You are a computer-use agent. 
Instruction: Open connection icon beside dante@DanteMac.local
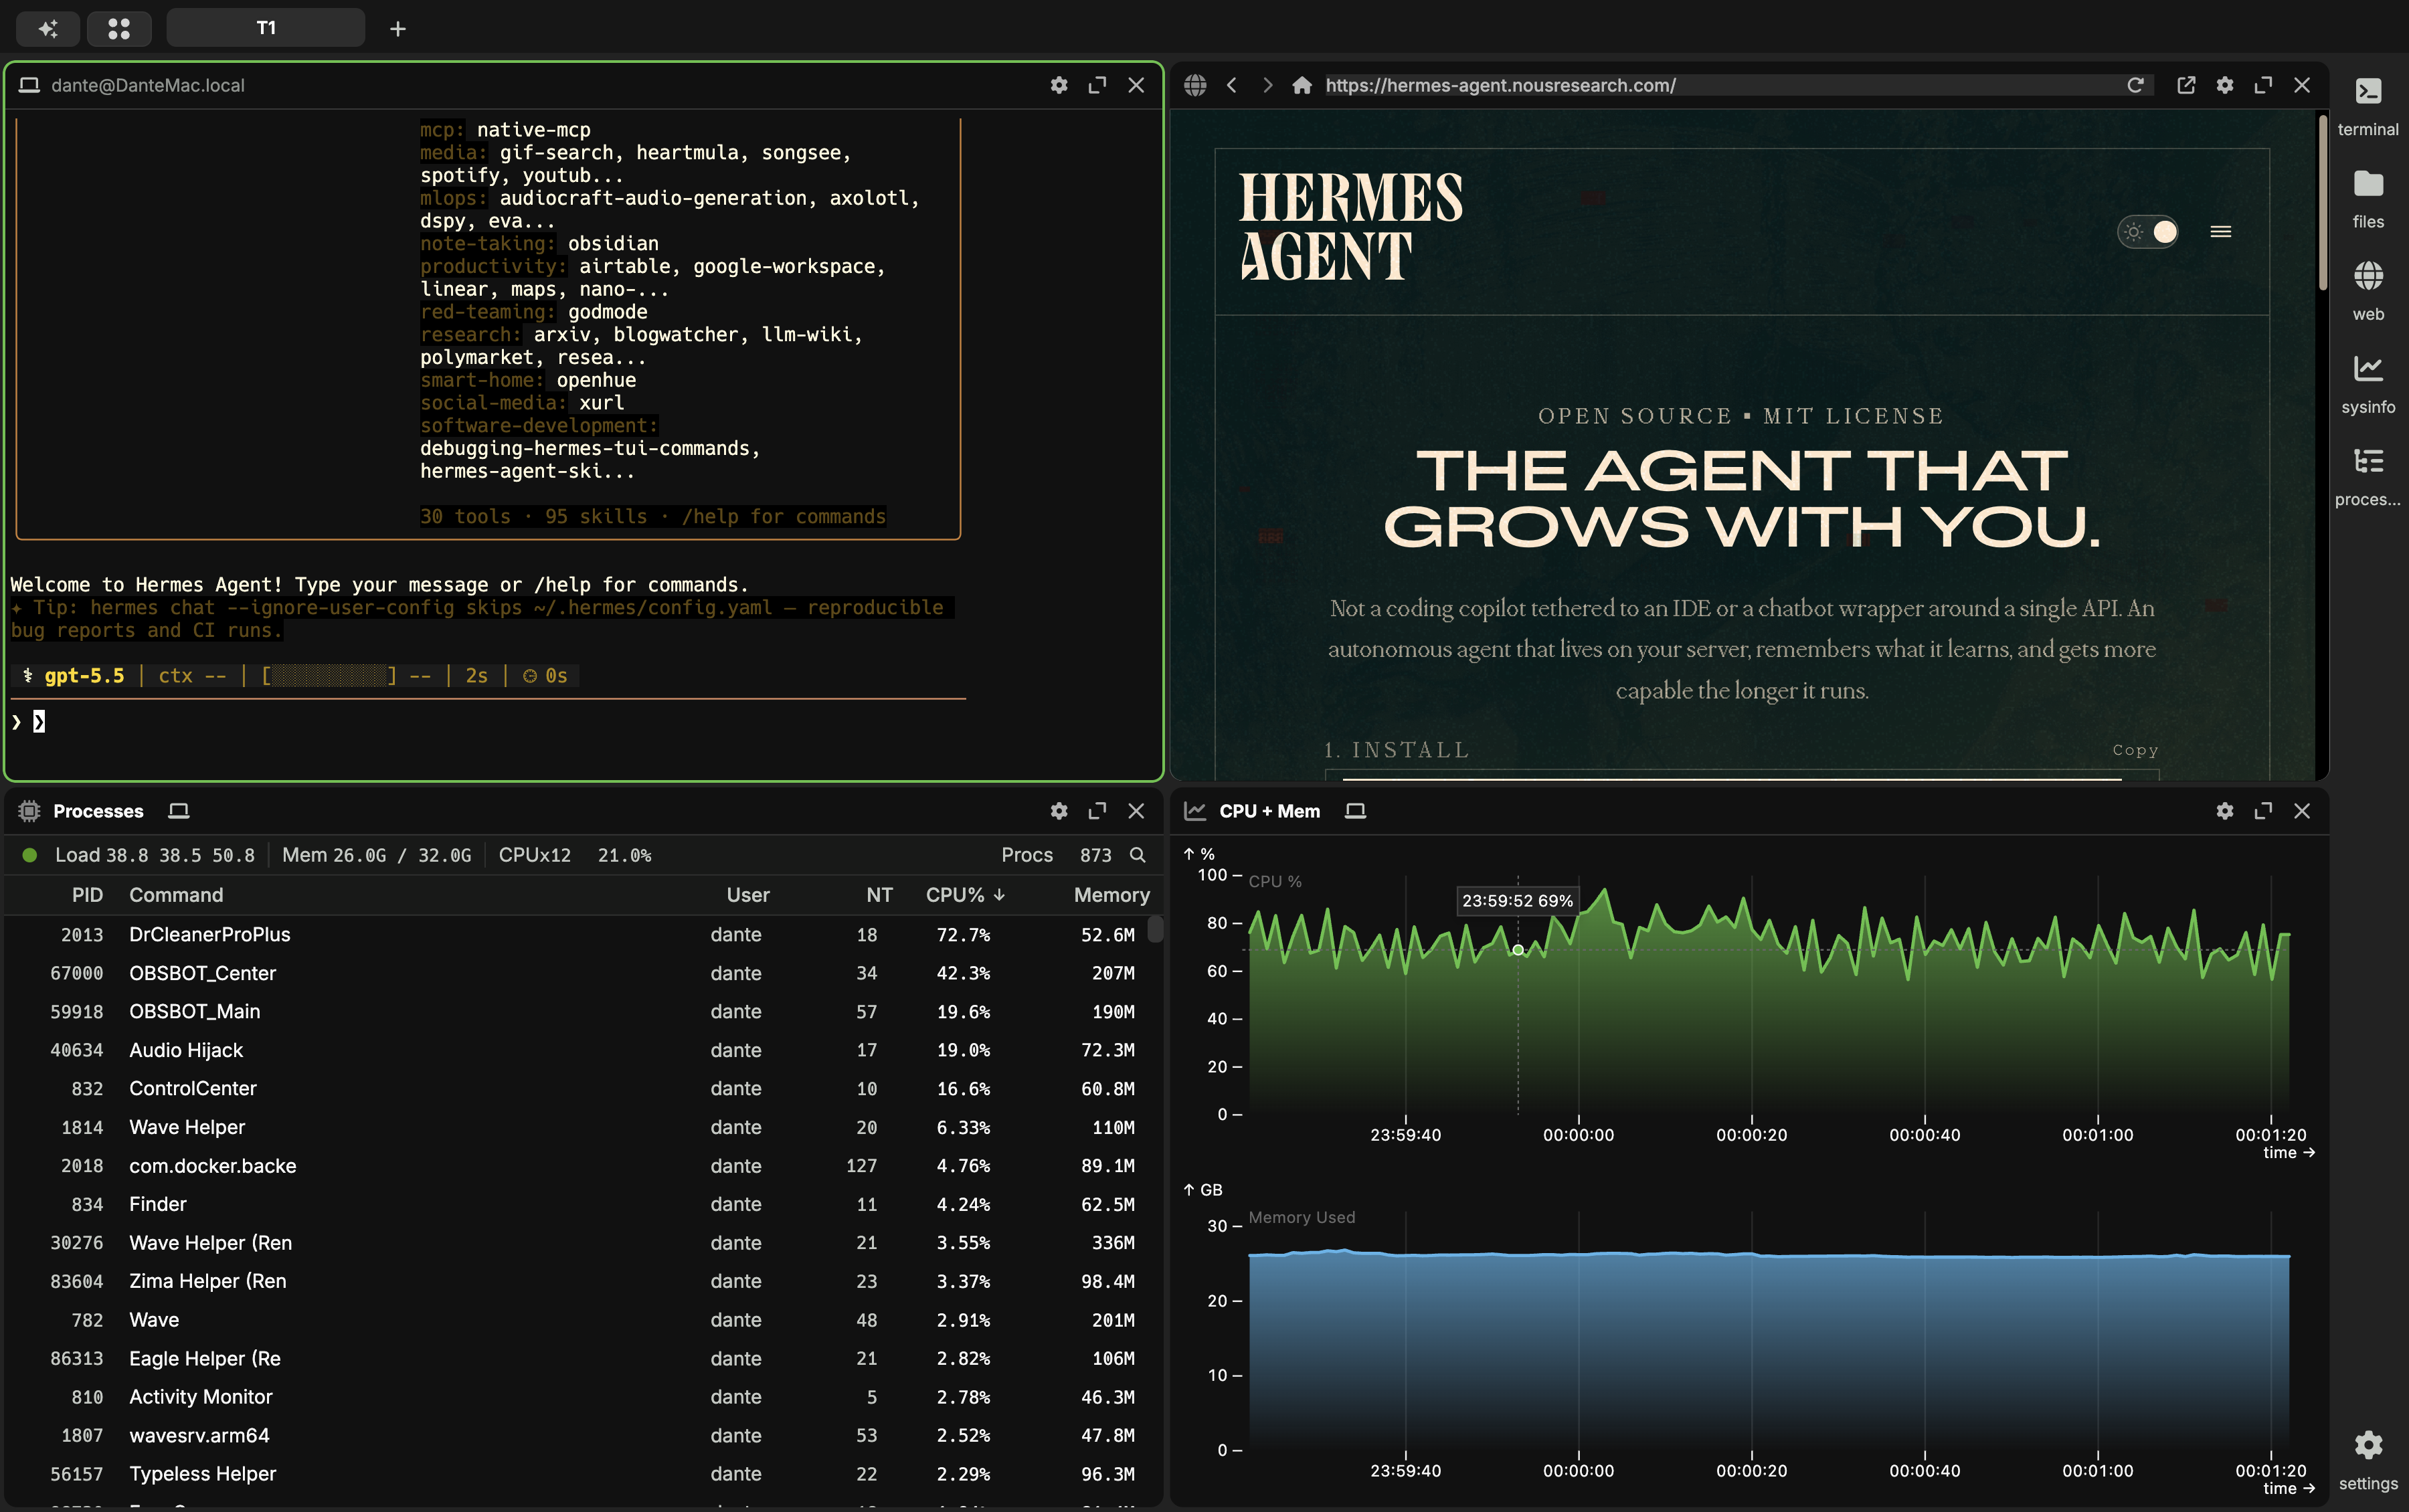tap(29, 85)
